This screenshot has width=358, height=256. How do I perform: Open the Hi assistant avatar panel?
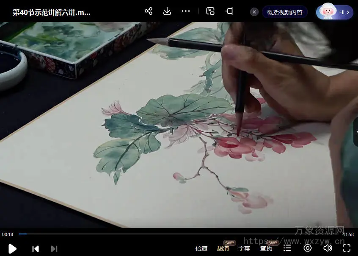pyautogui.click(x=334, y=12)
